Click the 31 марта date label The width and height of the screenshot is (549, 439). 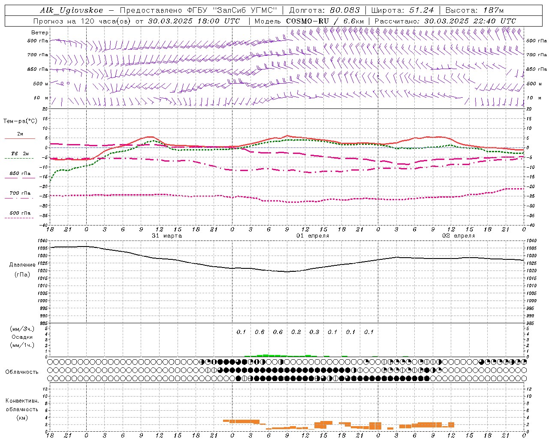167,236
